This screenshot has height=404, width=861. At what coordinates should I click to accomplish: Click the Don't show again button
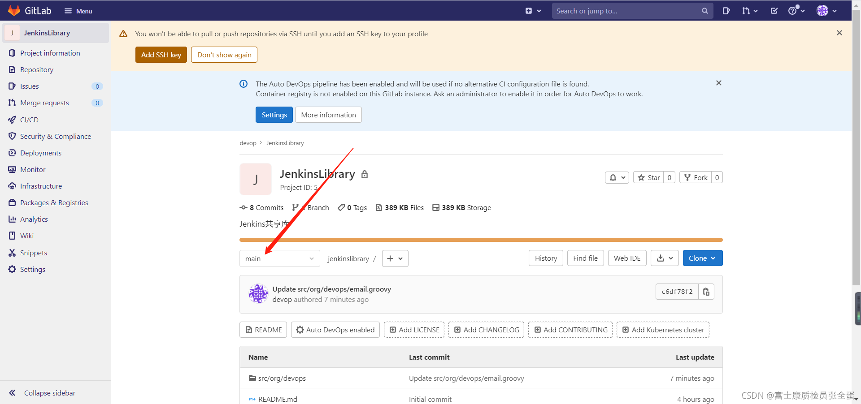pyautogui.click(x=224, y=55)
